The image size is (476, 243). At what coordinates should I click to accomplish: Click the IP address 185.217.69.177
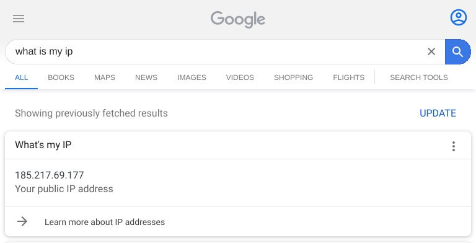click(50, 175)
